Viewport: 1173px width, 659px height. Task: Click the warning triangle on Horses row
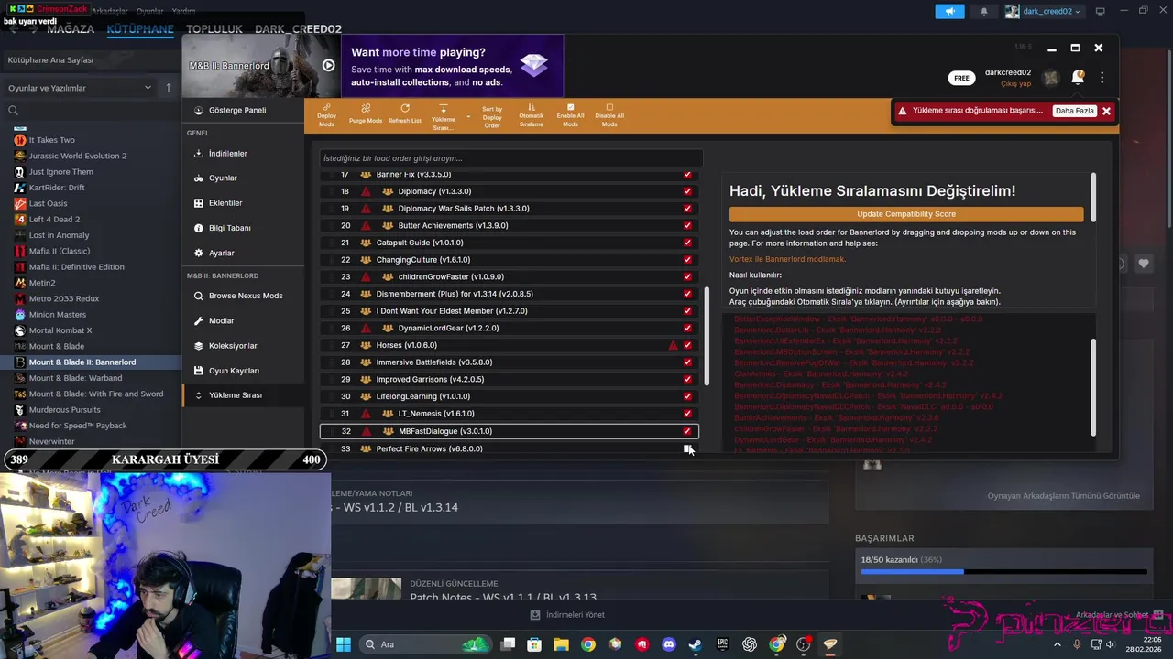tap(674, 345)
